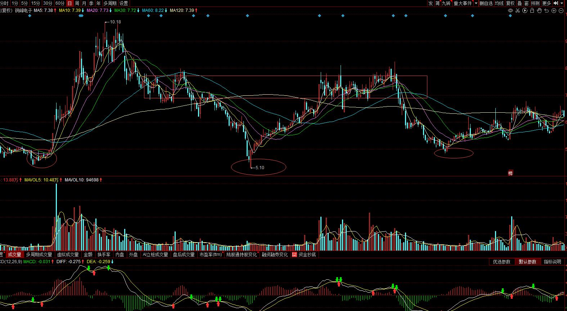This screenshot has height=311, width=567.
Task: Click the 叠 overlay button
Action: click(x=519, y=3)
